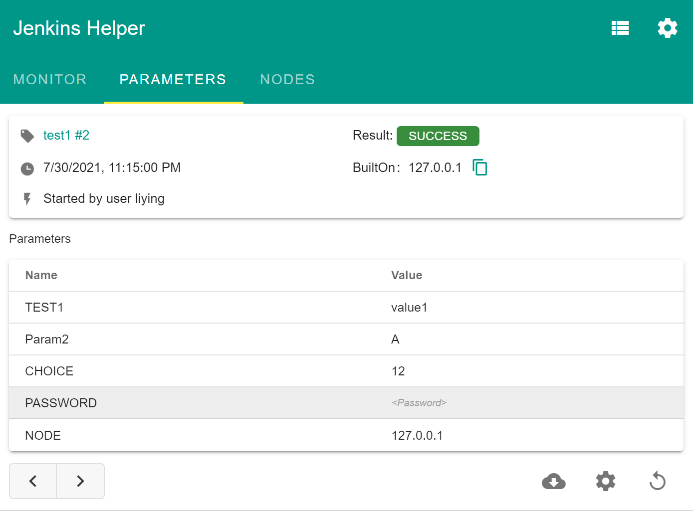Screen dimensions: 693x511
Task: Select the PARAMETERS tab
Action: point(173,79)
